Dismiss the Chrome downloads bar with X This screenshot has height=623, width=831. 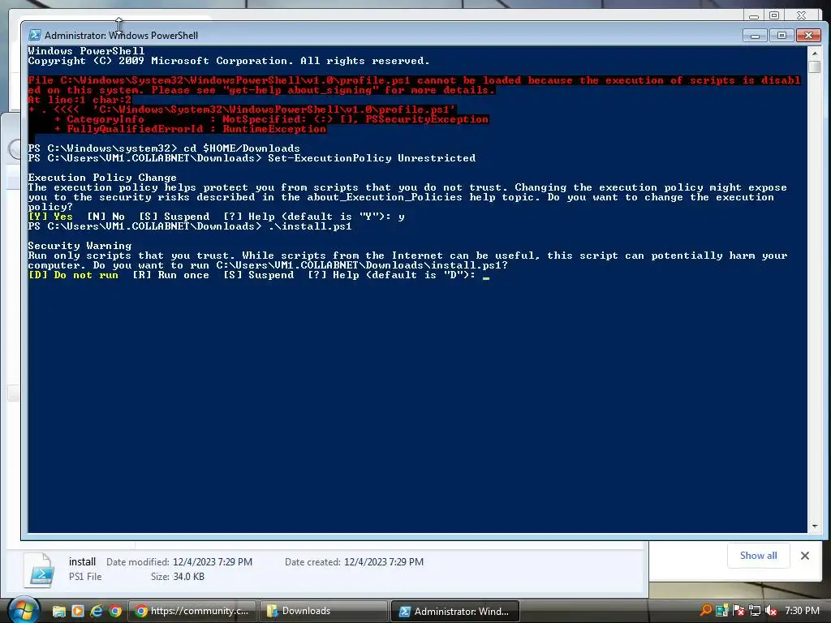(x=805, y=556)
